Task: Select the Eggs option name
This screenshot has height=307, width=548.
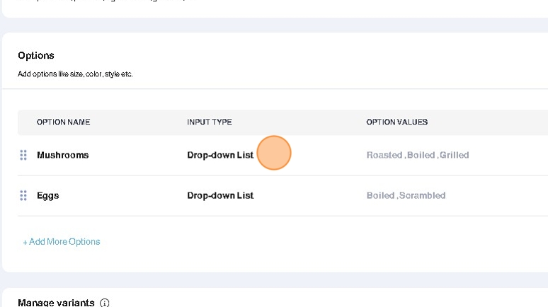Action: (x=48, y=195)
